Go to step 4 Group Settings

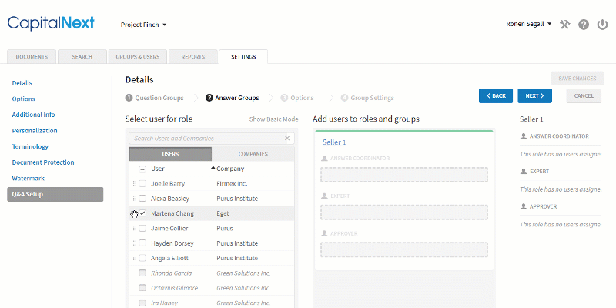(x=367, y=98)
